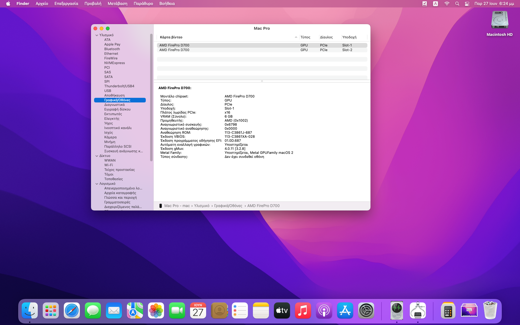Open Reminders app in the Dock
This screenshot has height=325, width=520.
coord(240,310)
